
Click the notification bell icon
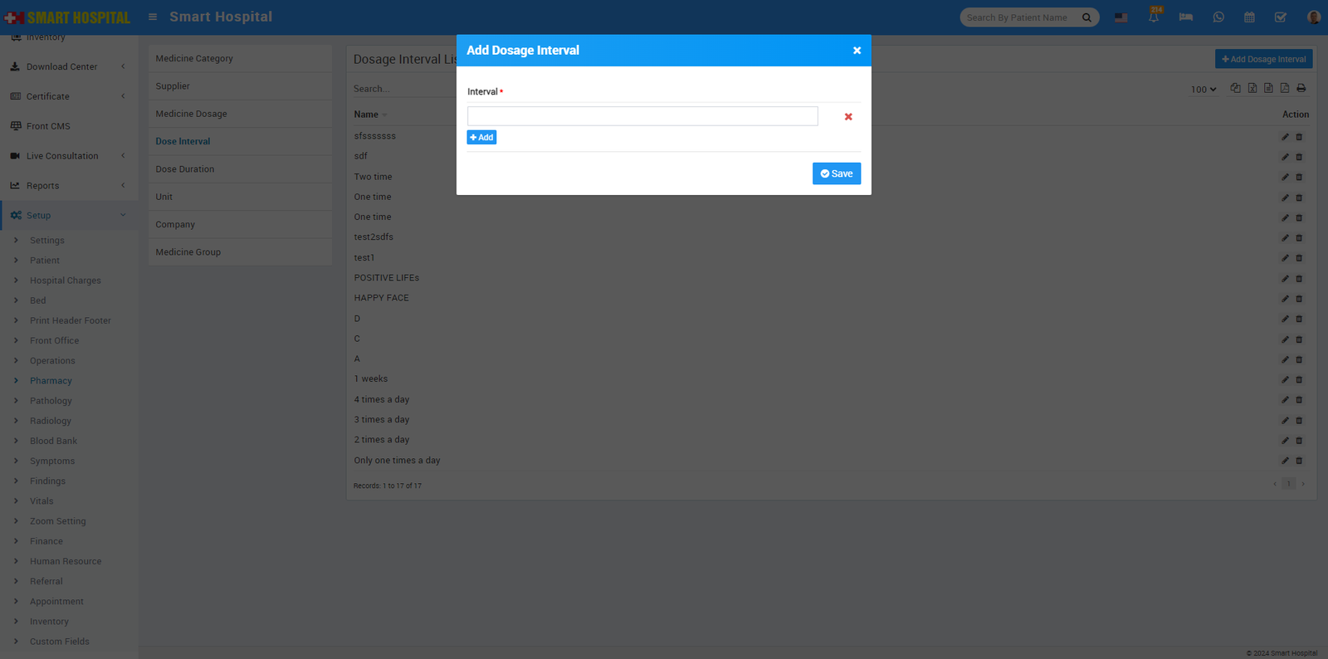1153,17
